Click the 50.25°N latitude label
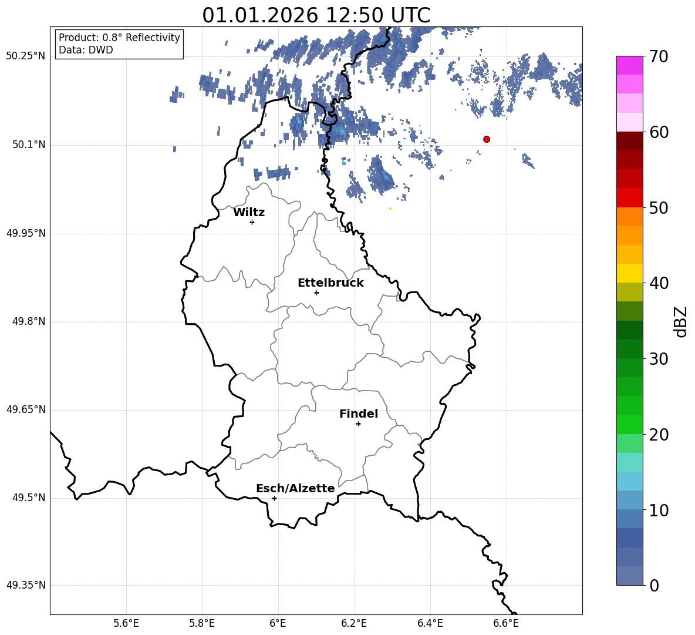 point(26,56)
